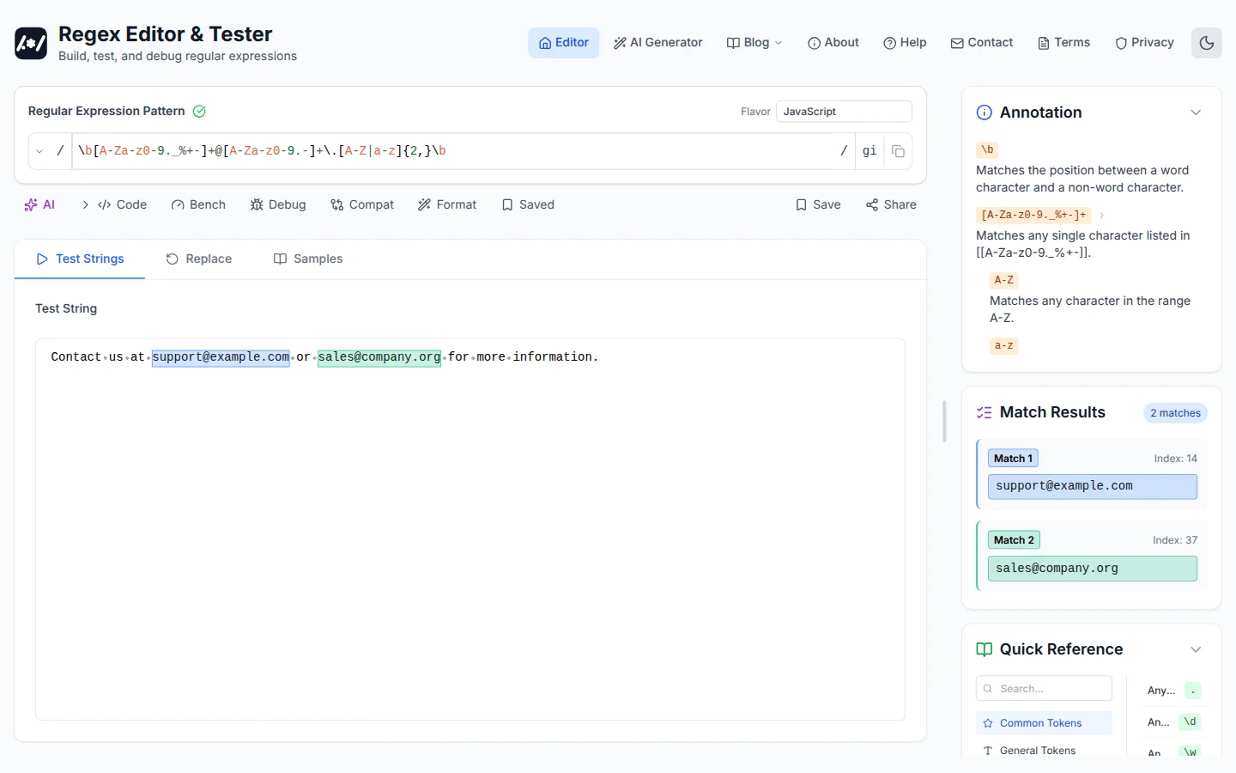The height and width of the screenshot is (773, 1236).
Task: Select the A-Z annotation token
Action: point(1003,280)
